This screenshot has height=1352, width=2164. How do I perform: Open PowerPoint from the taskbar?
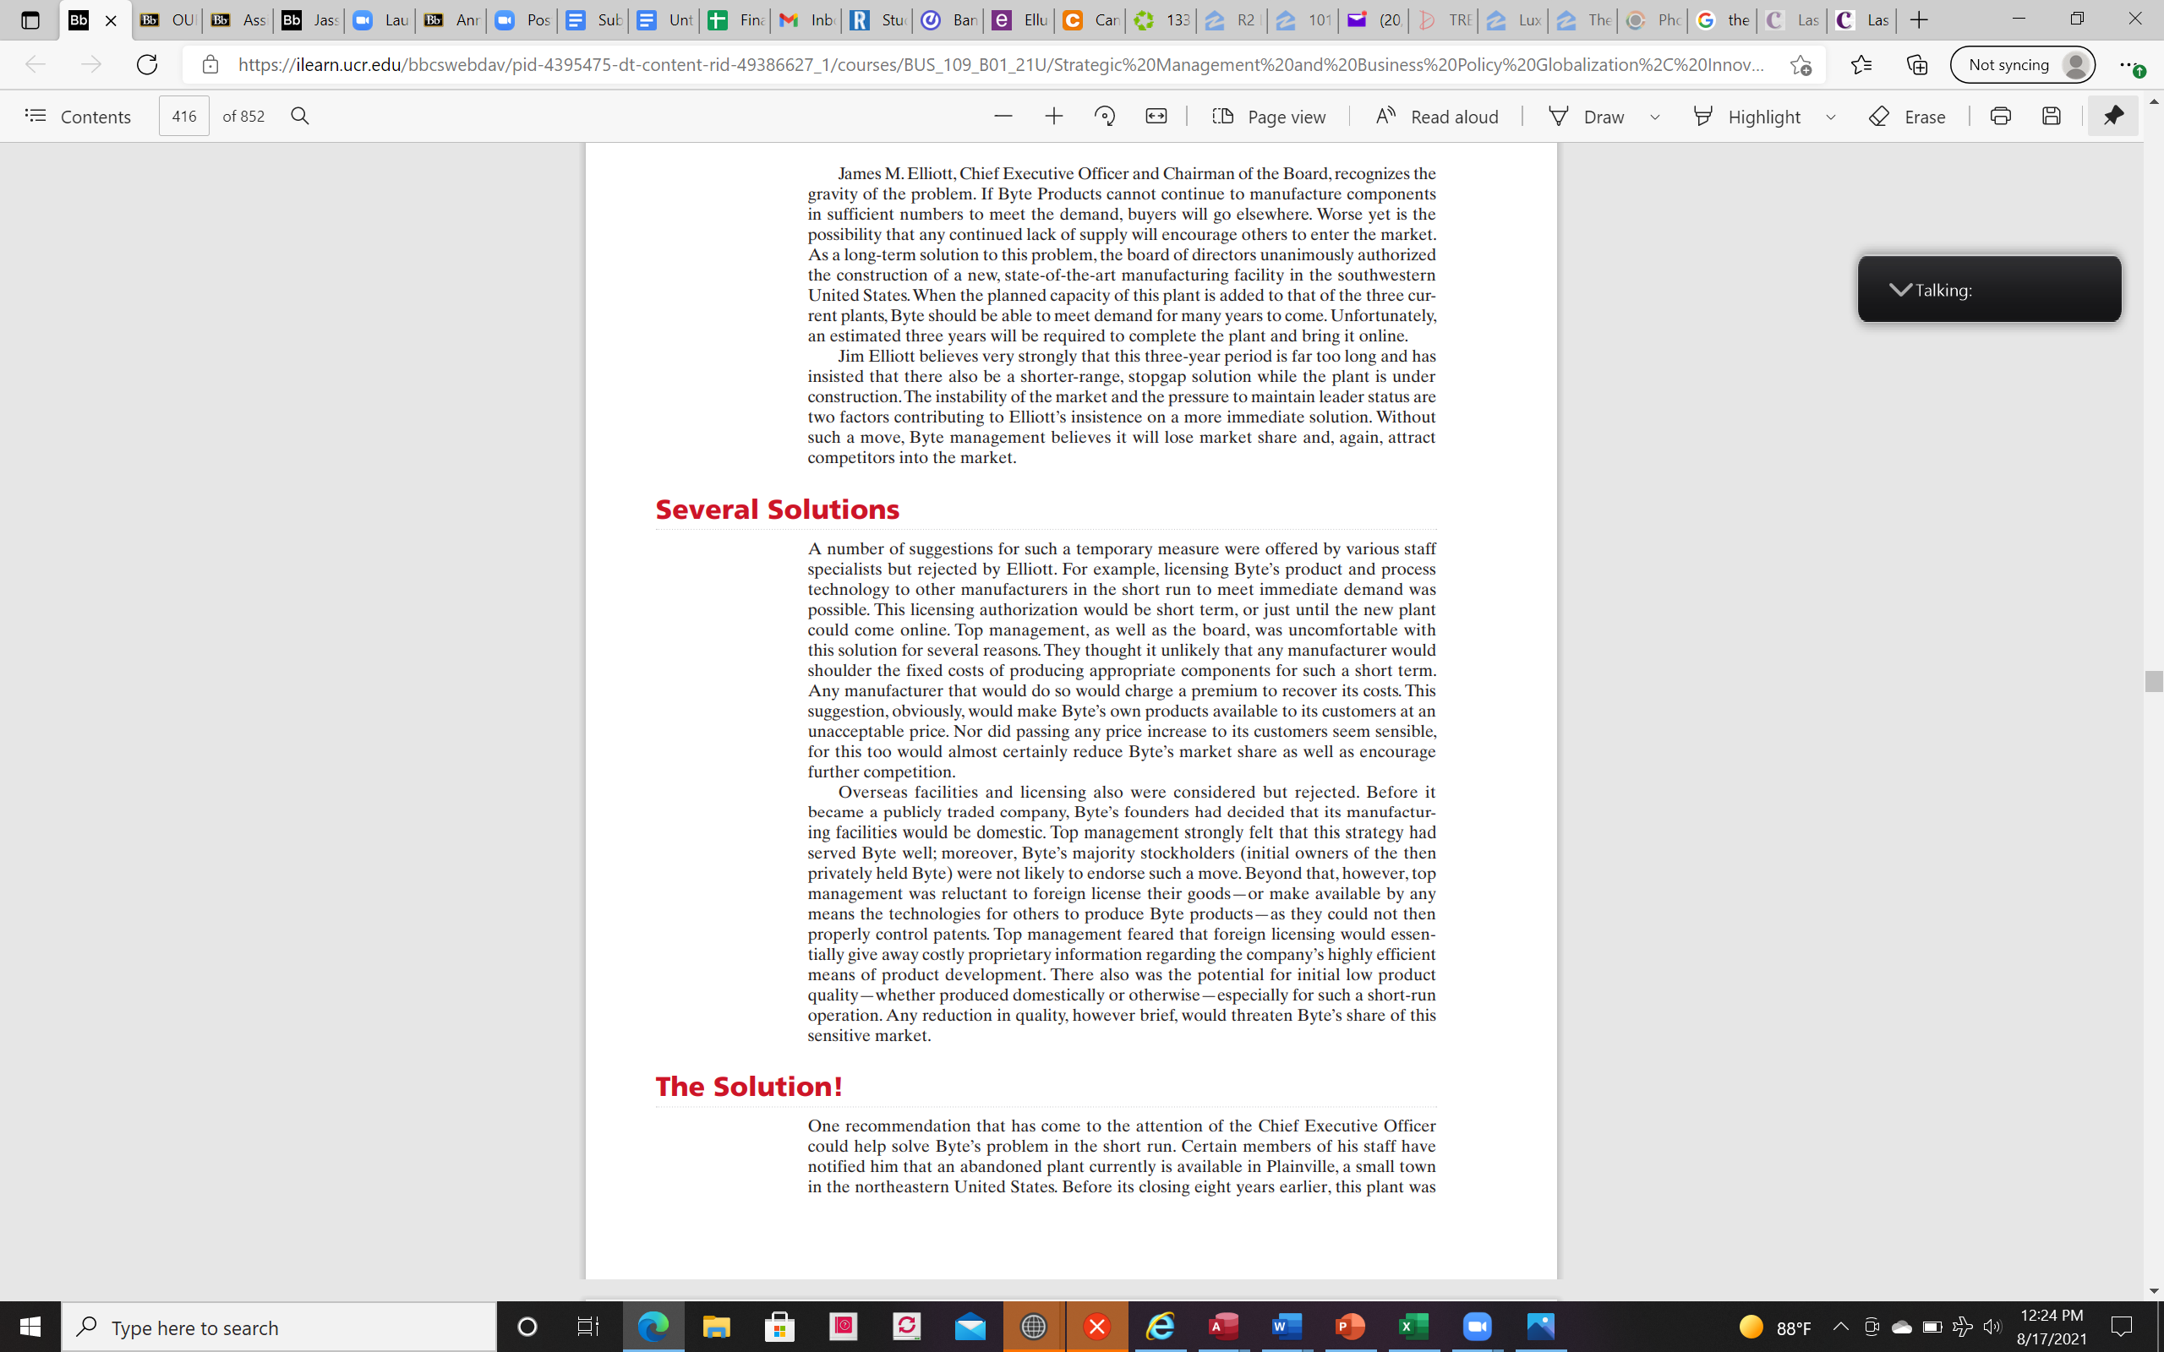[1350, 1327]
